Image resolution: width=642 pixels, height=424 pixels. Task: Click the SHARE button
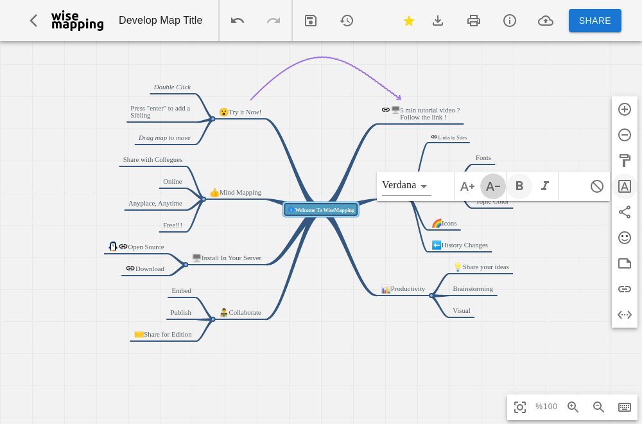point(595,21)
